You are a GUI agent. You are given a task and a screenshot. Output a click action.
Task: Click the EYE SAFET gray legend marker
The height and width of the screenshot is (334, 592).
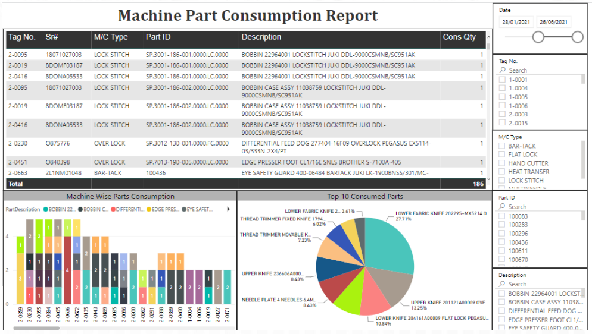pos(183,209)
